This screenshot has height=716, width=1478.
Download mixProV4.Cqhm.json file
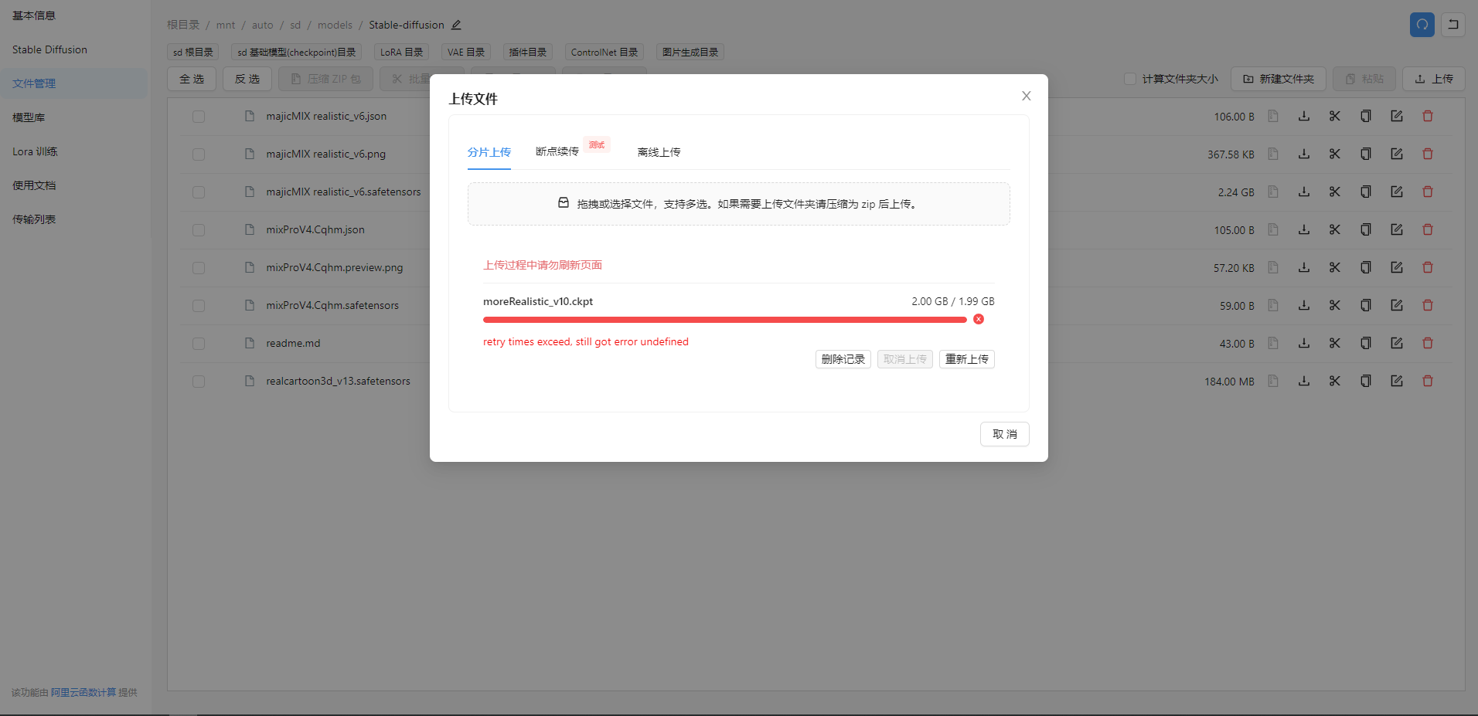[1304, 230]
